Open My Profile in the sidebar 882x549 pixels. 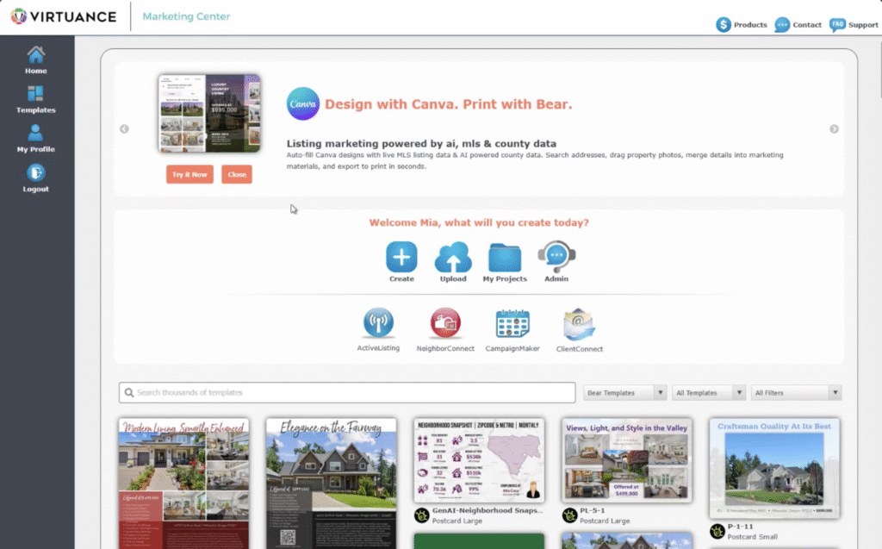pos(35,138)
